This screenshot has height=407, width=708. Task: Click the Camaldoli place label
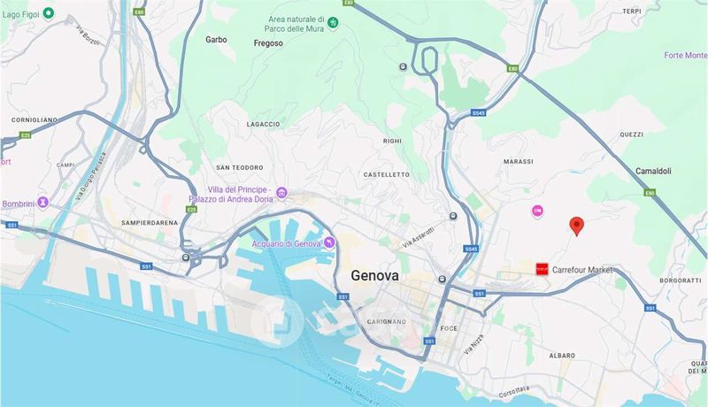(653, 171)
